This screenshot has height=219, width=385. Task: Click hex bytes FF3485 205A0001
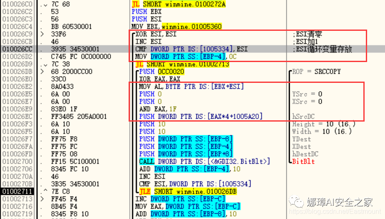pyautogui.click(x=79, y=117)
